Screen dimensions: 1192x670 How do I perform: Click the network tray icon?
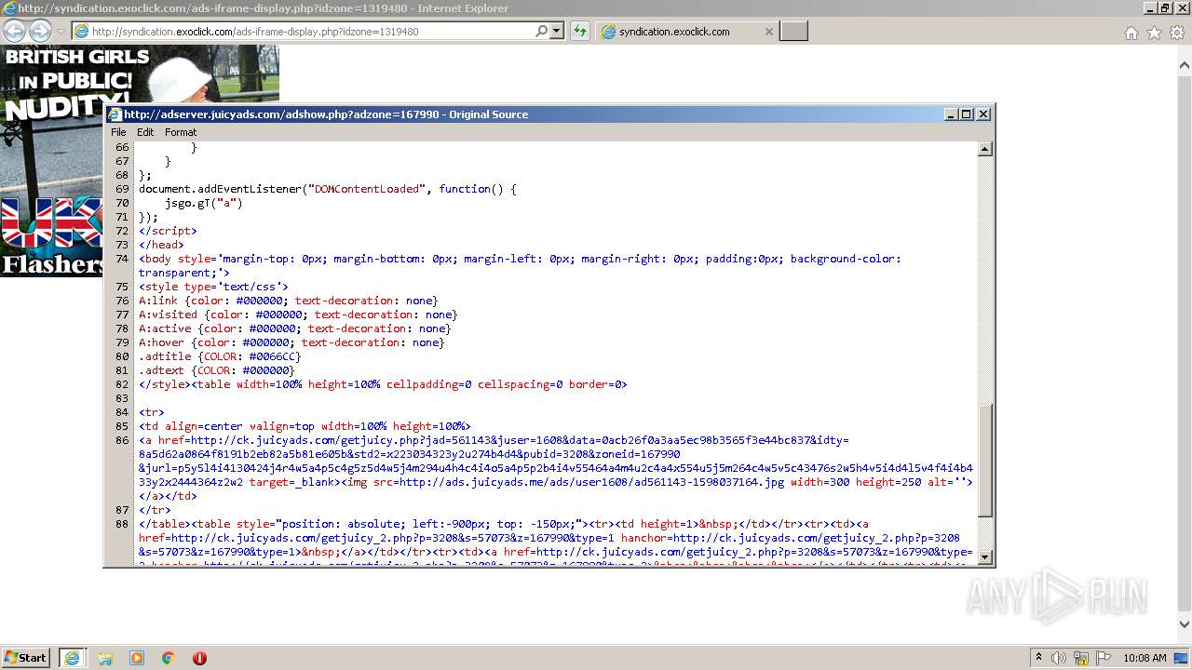tap(1081, 658)
